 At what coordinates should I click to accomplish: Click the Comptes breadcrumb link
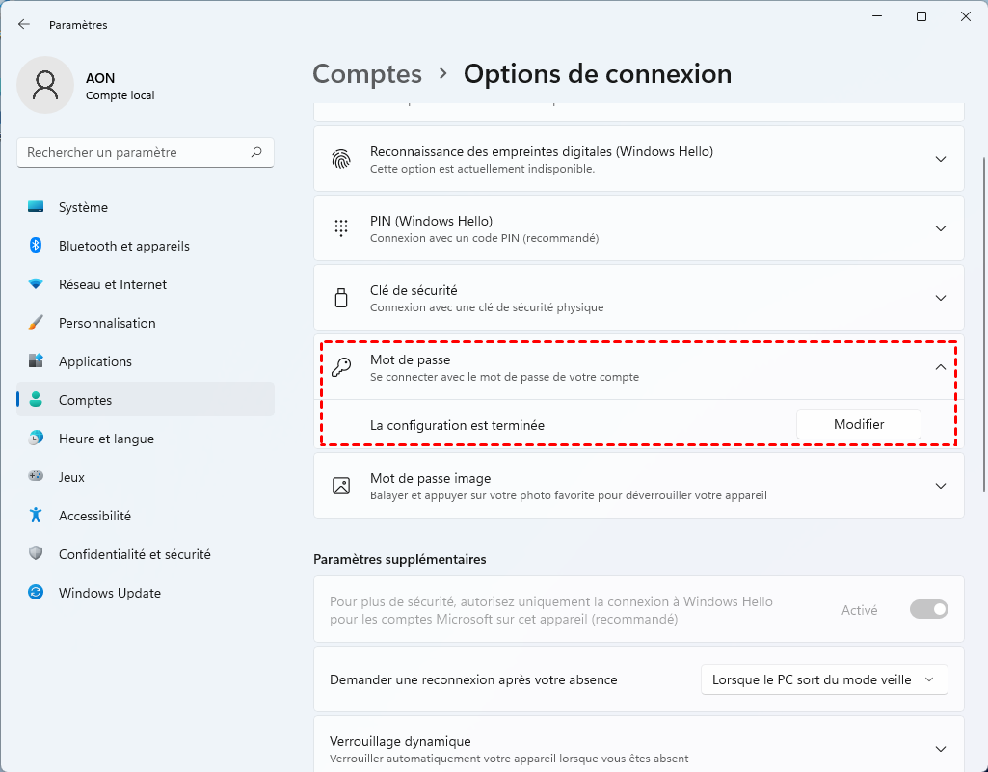367,74
